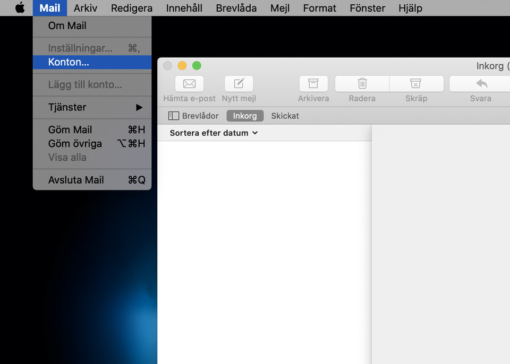
Task: Click the Hämta e-post envelope icon
Action: pyautogui.click(x=189, y=84)
